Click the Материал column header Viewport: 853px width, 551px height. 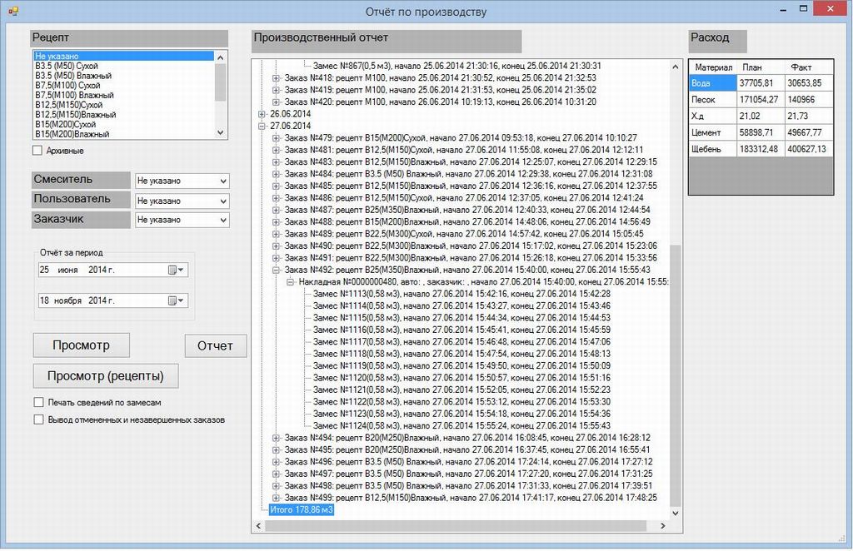tap(713, 67)
